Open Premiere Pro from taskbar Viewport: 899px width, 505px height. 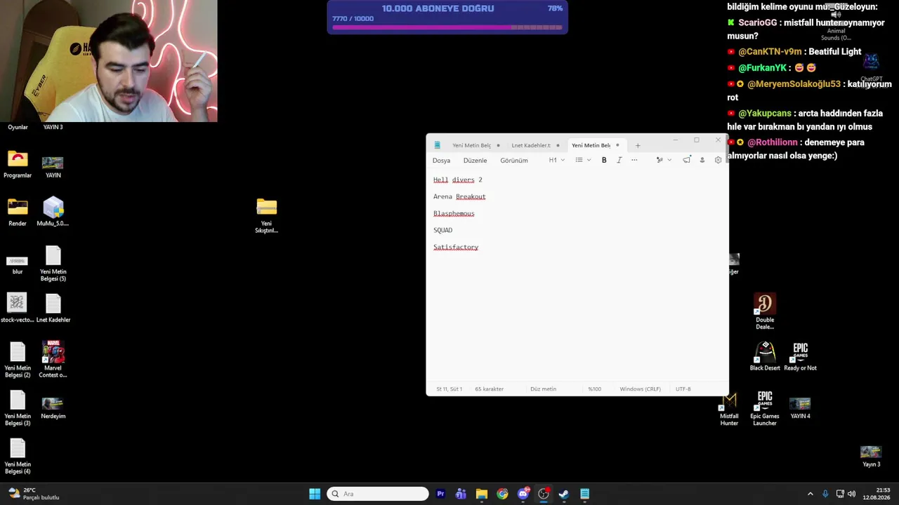tap(440, 494)
